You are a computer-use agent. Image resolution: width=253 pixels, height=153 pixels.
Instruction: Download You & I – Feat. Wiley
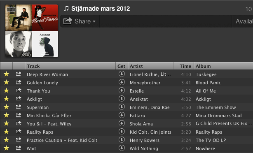122,123
